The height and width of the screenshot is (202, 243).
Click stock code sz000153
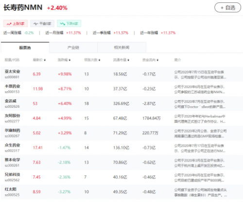12,92
